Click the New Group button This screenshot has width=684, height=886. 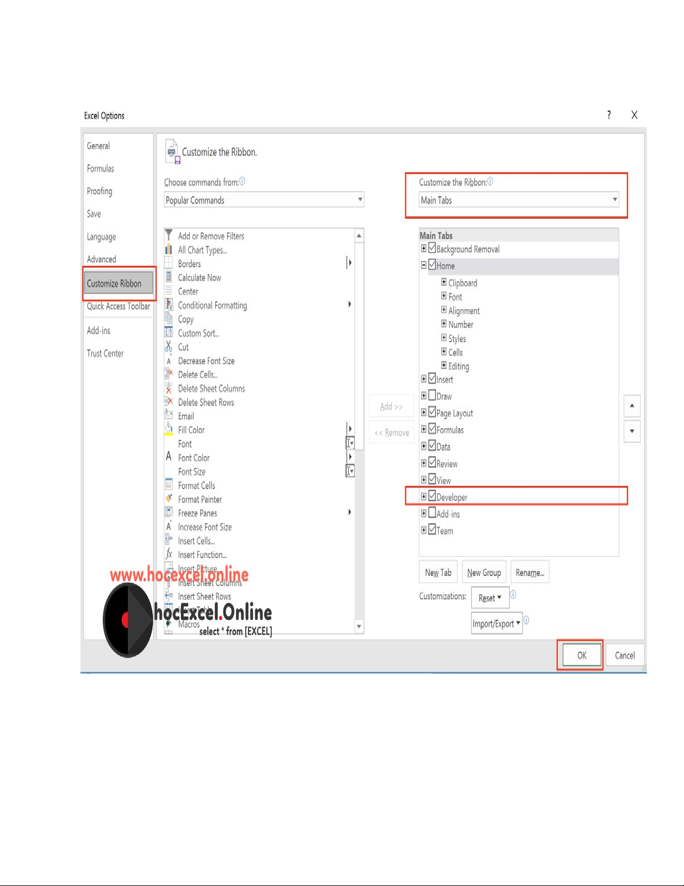(x=484, y=572)
